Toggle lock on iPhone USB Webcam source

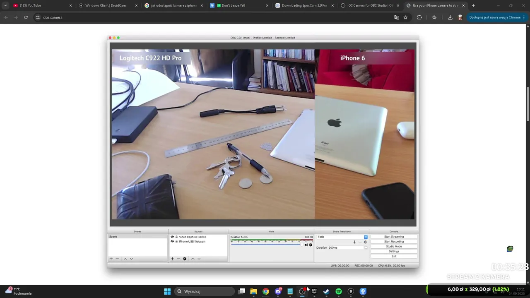pyautogui.click(x=176, y=241)
